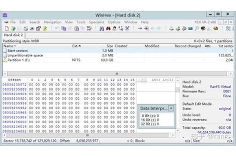
Task: Click the Open file folder toolbar icon
Action: click(13, 28)
